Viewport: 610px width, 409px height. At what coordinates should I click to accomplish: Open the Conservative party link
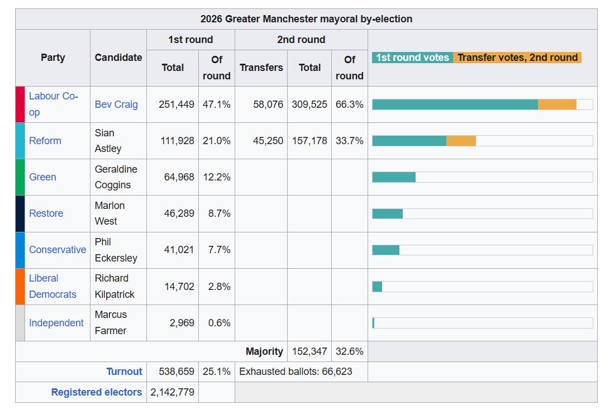point(58,249)
